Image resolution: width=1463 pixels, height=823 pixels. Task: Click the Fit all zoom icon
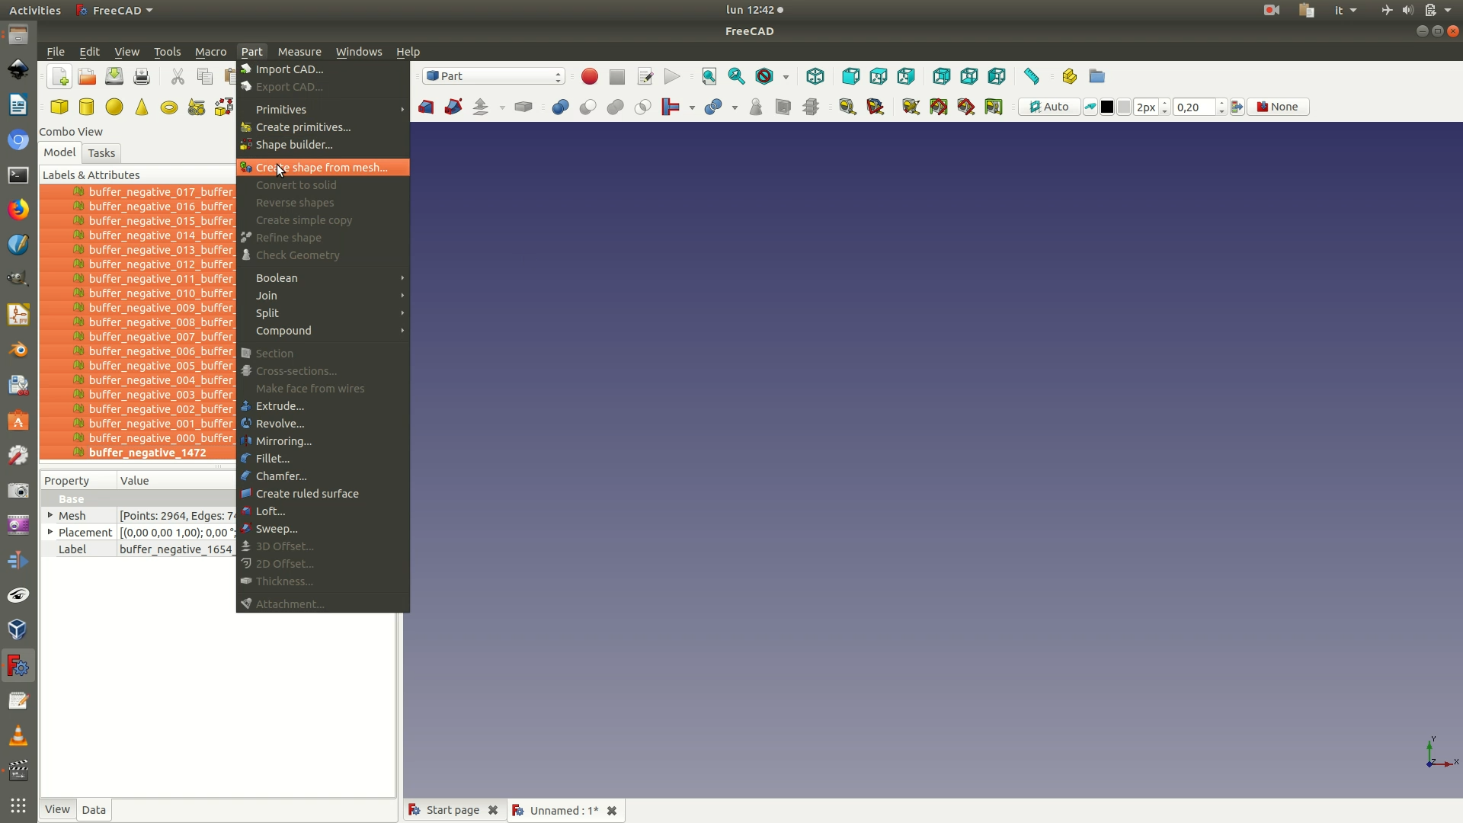coord(709,76)
